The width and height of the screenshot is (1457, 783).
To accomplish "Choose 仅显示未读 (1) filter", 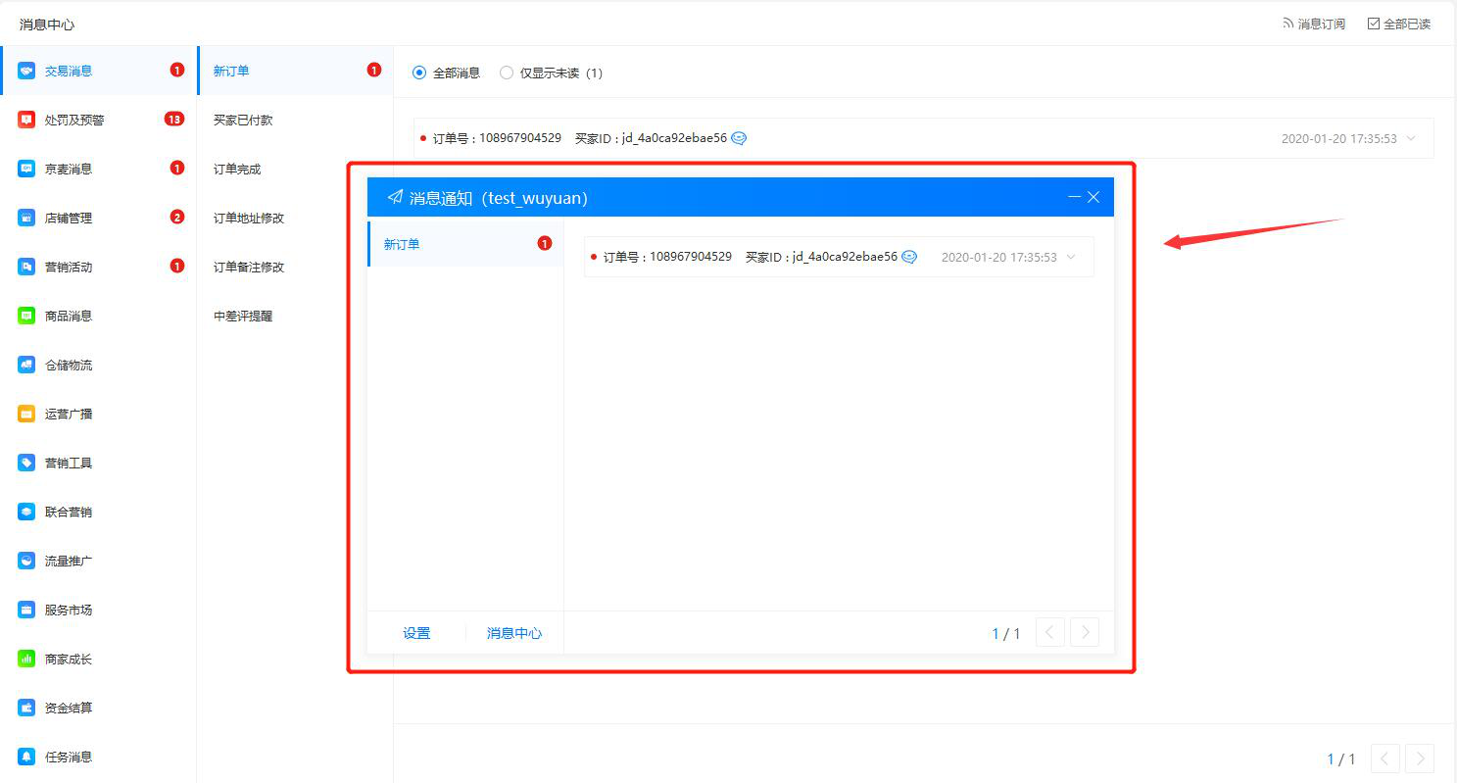I will point(506,72).
